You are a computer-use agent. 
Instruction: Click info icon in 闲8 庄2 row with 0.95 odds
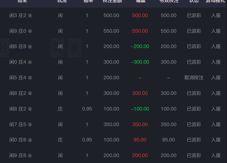(30, 109)
